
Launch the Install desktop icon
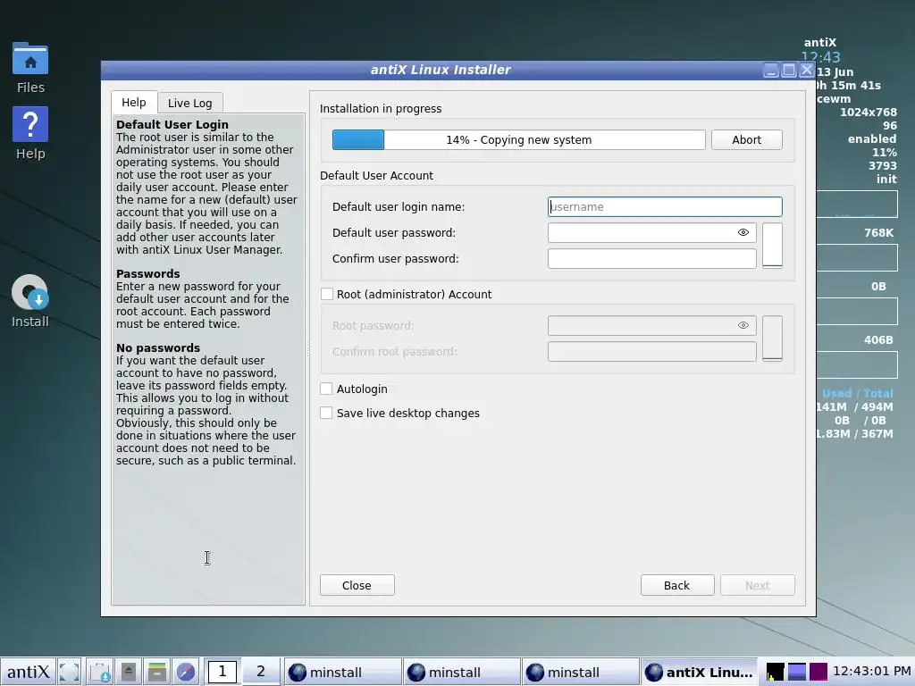click(x=30, y=302)
